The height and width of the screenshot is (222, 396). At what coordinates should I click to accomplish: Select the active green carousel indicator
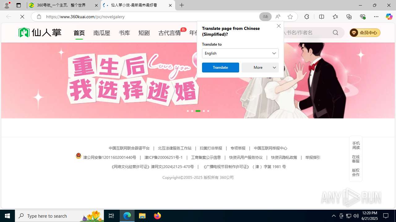pos(198,111)
